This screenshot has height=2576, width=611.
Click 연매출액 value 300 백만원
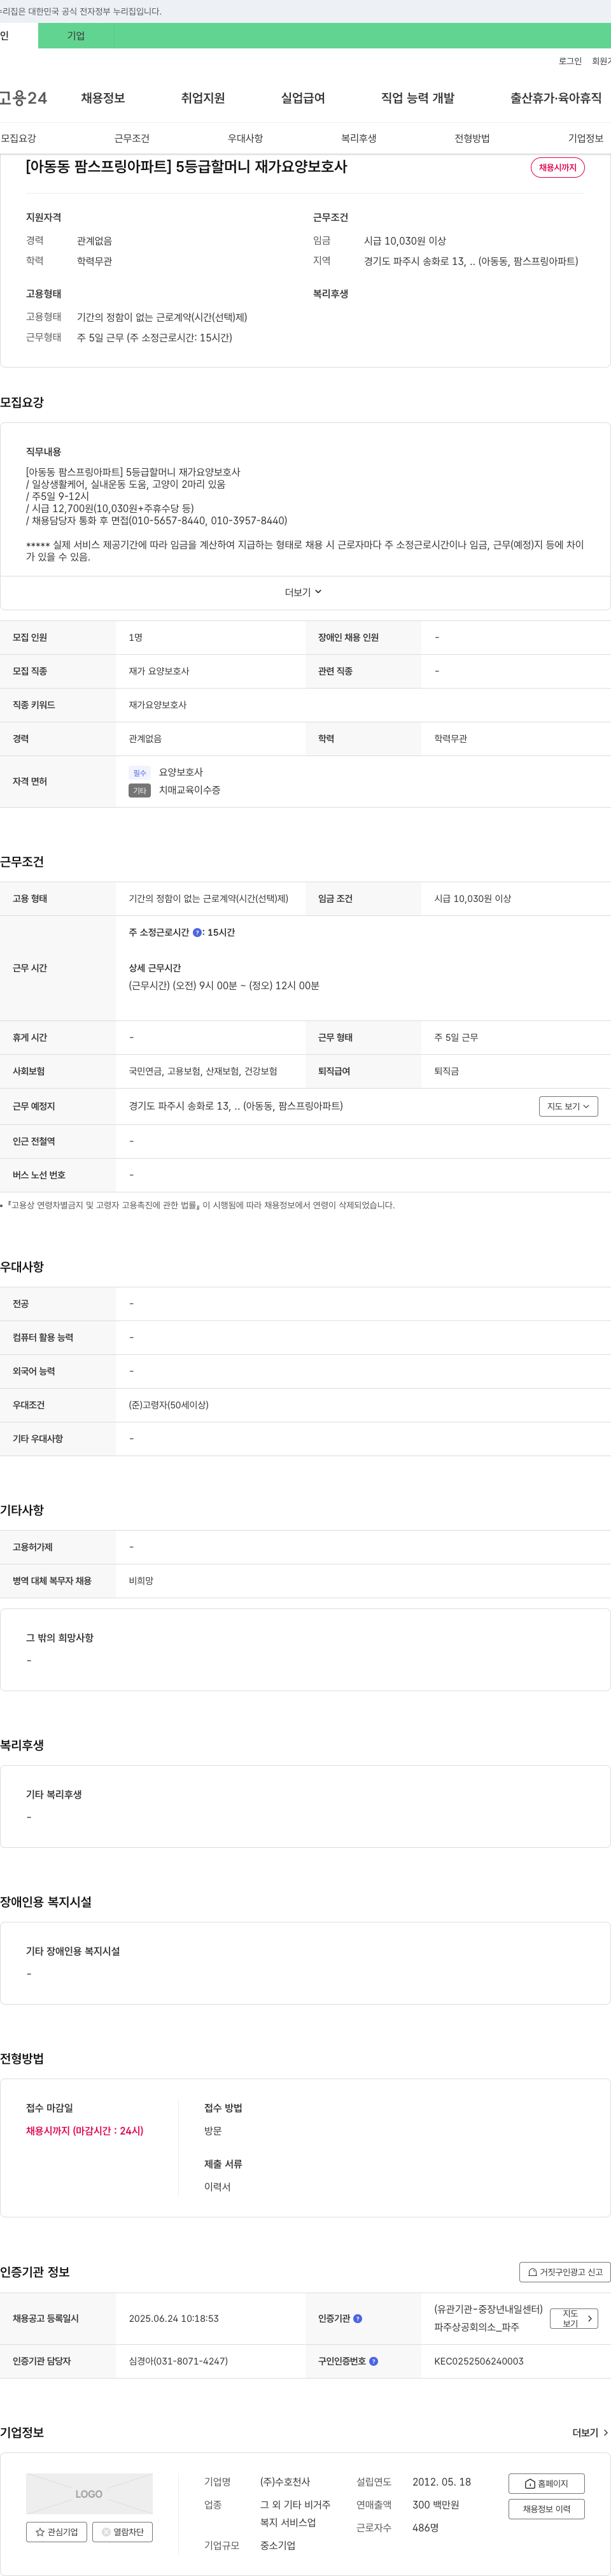[435, 2505]
